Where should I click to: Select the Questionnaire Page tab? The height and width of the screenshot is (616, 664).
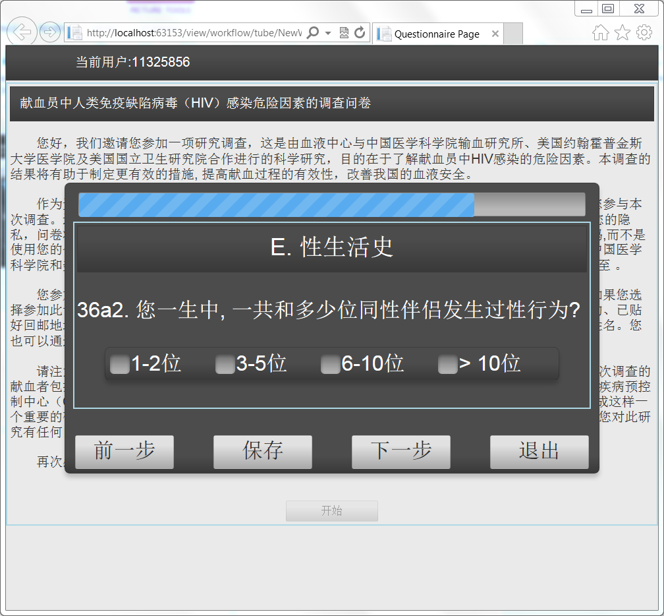click(x=438, y=34)
